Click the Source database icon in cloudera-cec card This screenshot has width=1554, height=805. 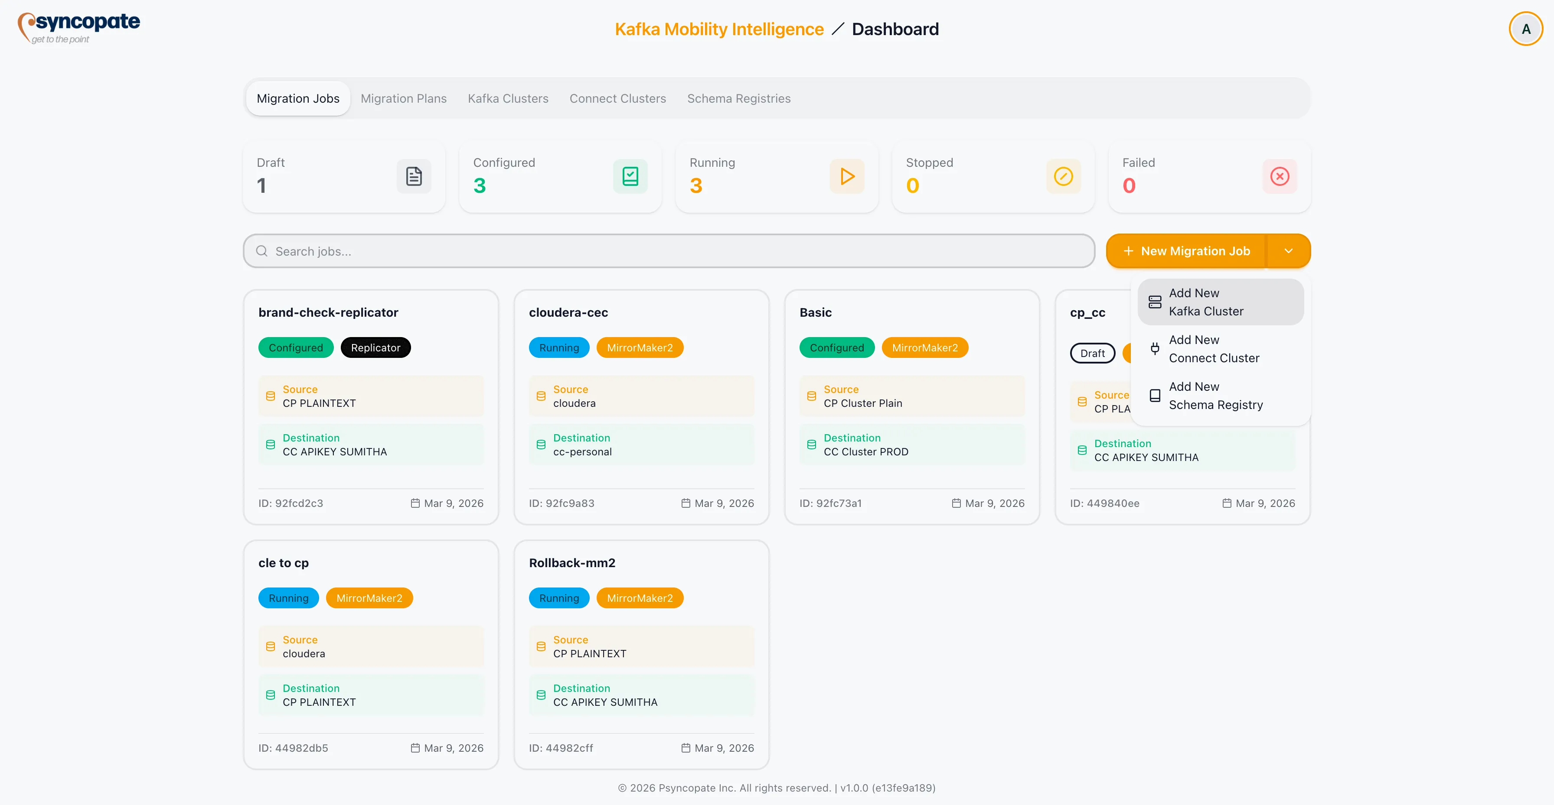coord(541,396)
